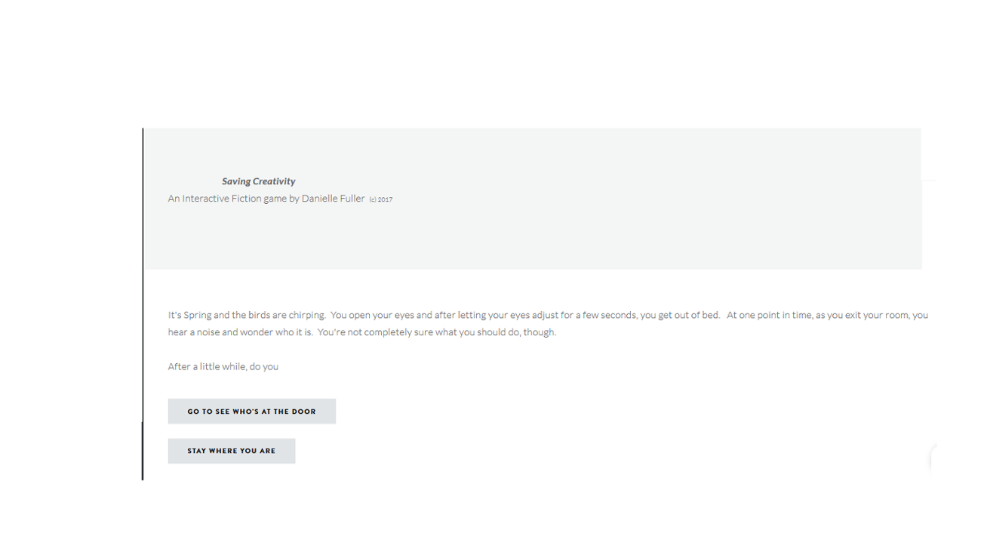984x552 pixels.
Task: Click the partially visible widget at right edge
Action: point(933,458)
